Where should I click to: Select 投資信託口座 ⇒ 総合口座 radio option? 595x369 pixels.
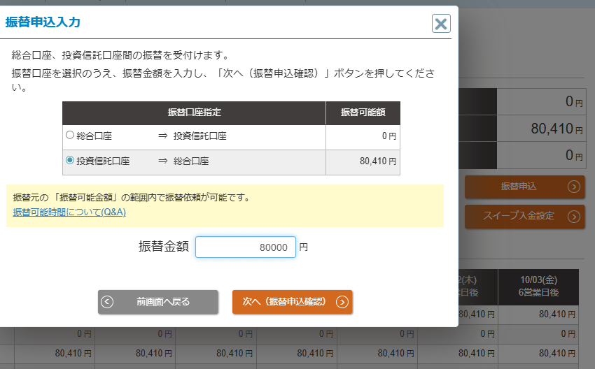(x=69, y=161)
